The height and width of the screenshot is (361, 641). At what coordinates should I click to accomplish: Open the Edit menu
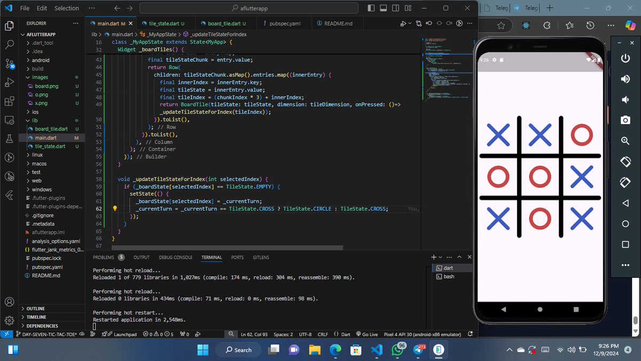coord(42,8)
